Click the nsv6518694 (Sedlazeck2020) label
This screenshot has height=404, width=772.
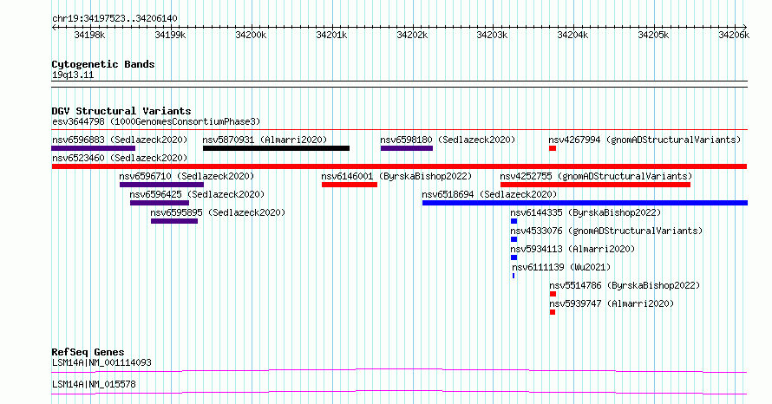(x=489, y=194)
